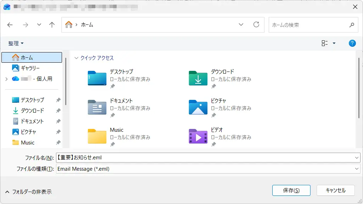Click the search magnifier icon
This screenshot has width=363, height=204.
click(351, 25)
